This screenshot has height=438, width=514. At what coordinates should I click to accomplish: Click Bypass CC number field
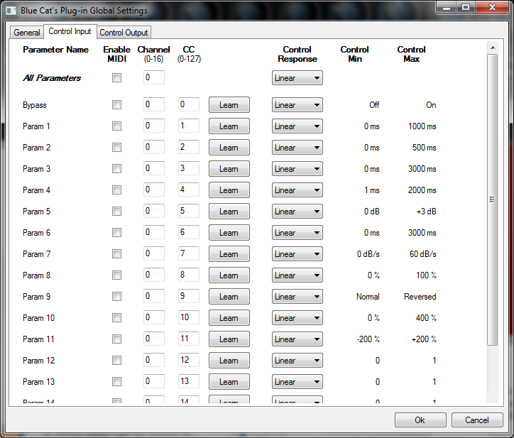(x=188, y=104)
